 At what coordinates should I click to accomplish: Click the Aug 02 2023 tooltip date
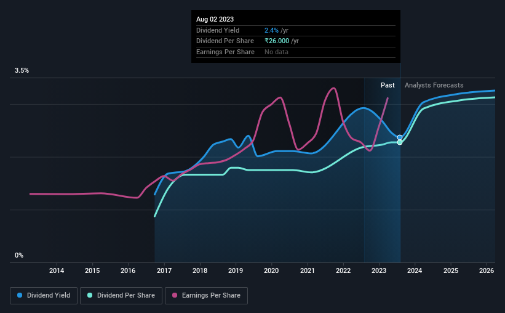[x=215, y=19]
